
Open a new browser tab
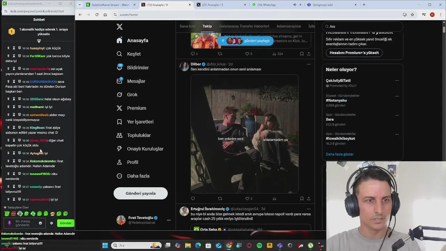pos(364,5)
